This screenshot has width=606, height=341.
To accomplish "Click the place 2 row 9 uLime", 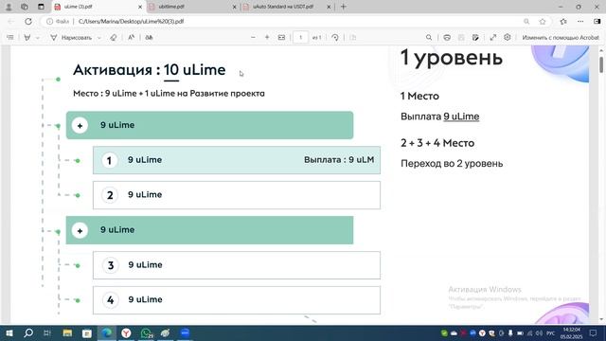I will tap(237, 195).
